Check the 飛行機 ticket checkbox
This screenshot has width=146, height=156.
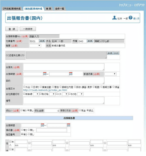[x=40, y=94]
